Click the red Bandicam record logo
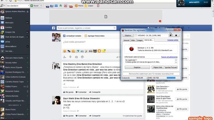This screenshot has height=120, width=214. (x=131, y=49)
